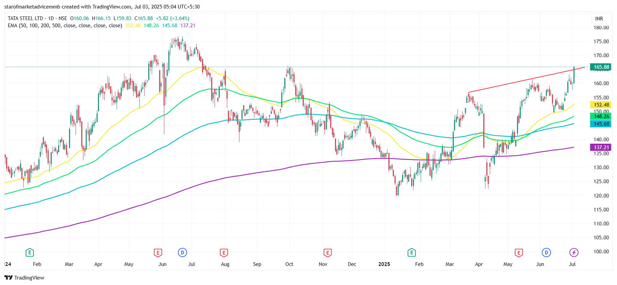Click the 175.00 price axis label
The image size is (617, 285).
601,42
